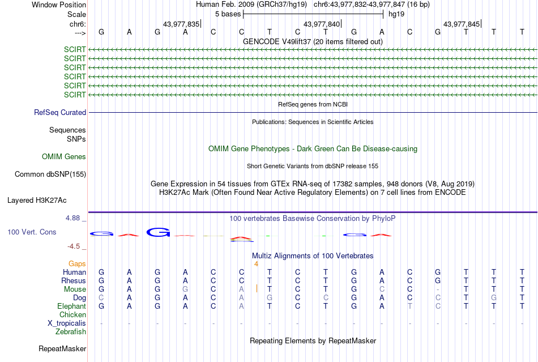
Task: Click the RepeatMasker track label
Action: coord(62,348)
